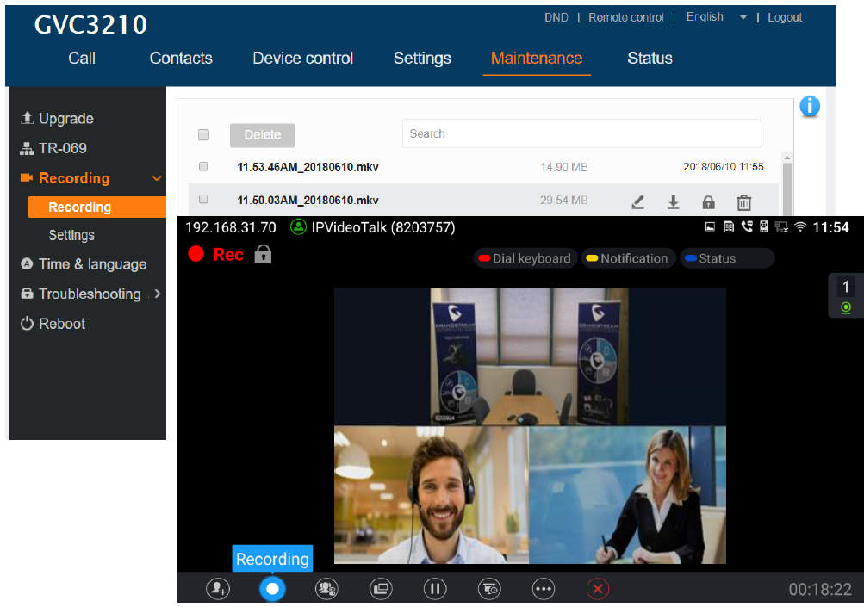Collapse the Recording sidebar section chevron
Image resolution: width=864 pixels, height=607 pixels.
point(157,178)
